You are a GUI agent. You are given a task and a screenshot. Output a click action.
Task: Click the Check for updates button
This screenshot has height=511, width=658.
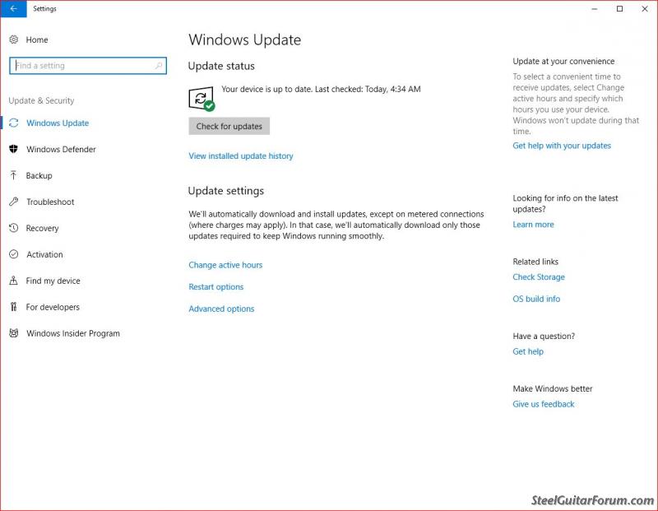pyautogui.click(x=229, y=127)
